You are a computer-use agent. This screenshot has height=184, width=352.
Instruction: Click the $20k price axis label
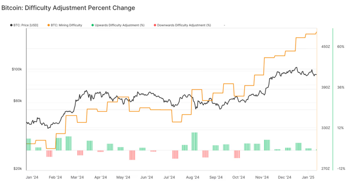pyautogui.click(x=18, y=169)
